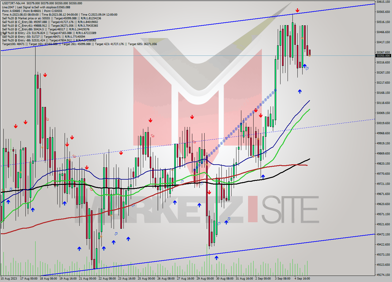This screenshot has width=392, height=282.
Task: Click the '31 Aug 16:00' time label
Action: pyautogui.click(x=244, y=279)
